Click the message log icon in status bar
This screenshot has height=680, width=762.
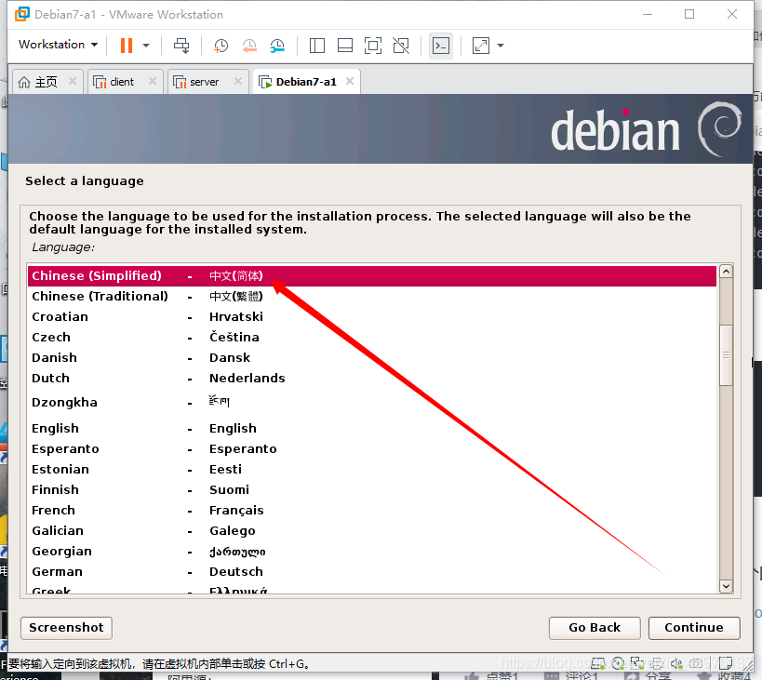[726, 663]
